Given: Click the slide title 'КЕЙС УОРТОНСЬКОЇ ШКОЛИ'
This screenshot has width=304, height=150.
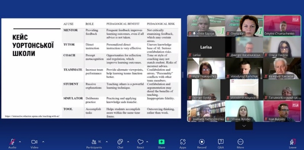Looking at the screenshot, I should (33, 45).
